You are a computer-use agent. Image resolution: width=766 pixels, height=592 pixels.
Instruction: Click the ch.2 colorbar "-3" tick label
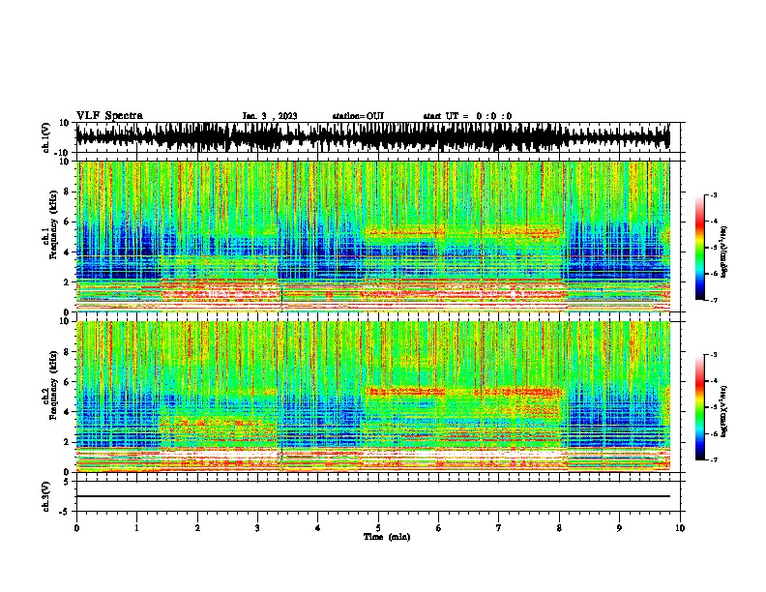[713, 355]
